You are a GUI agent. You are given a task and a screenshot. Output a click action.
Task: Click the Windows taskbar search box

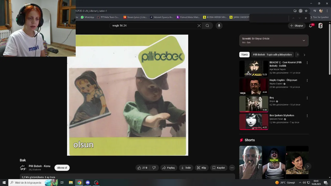(x=33, y=183)
